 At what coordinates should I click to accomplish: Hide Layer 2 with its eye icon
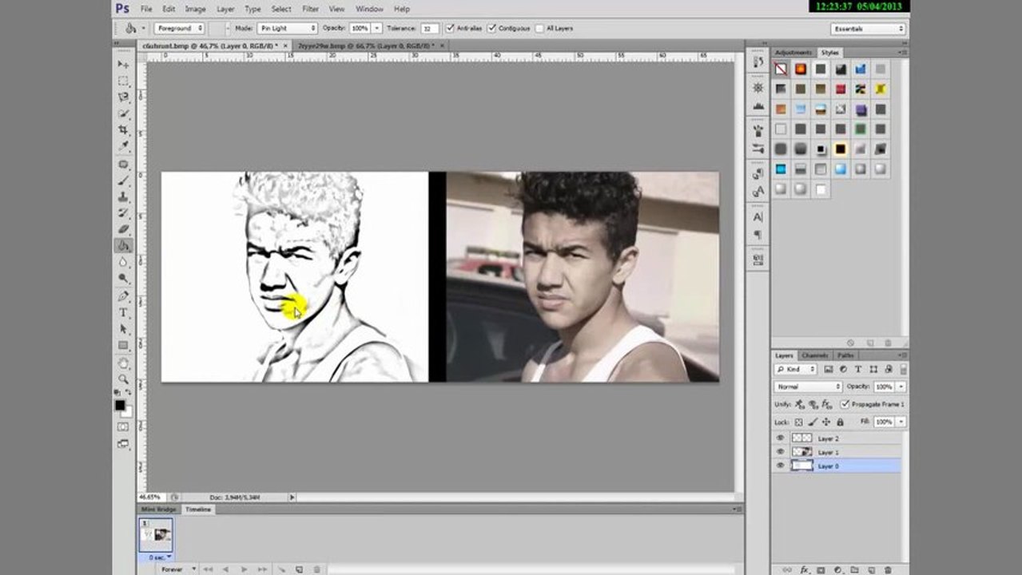pyautogui.click(x=780, y=438)
